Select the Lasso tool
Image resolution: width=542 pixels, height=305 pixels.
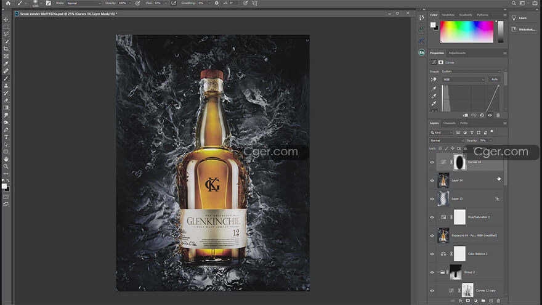6,34
